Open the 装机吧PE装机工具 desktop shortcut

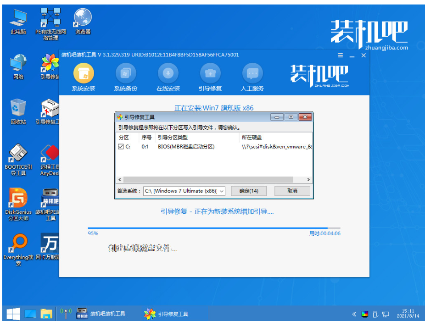pyautogui.click(x=47, y=205)
